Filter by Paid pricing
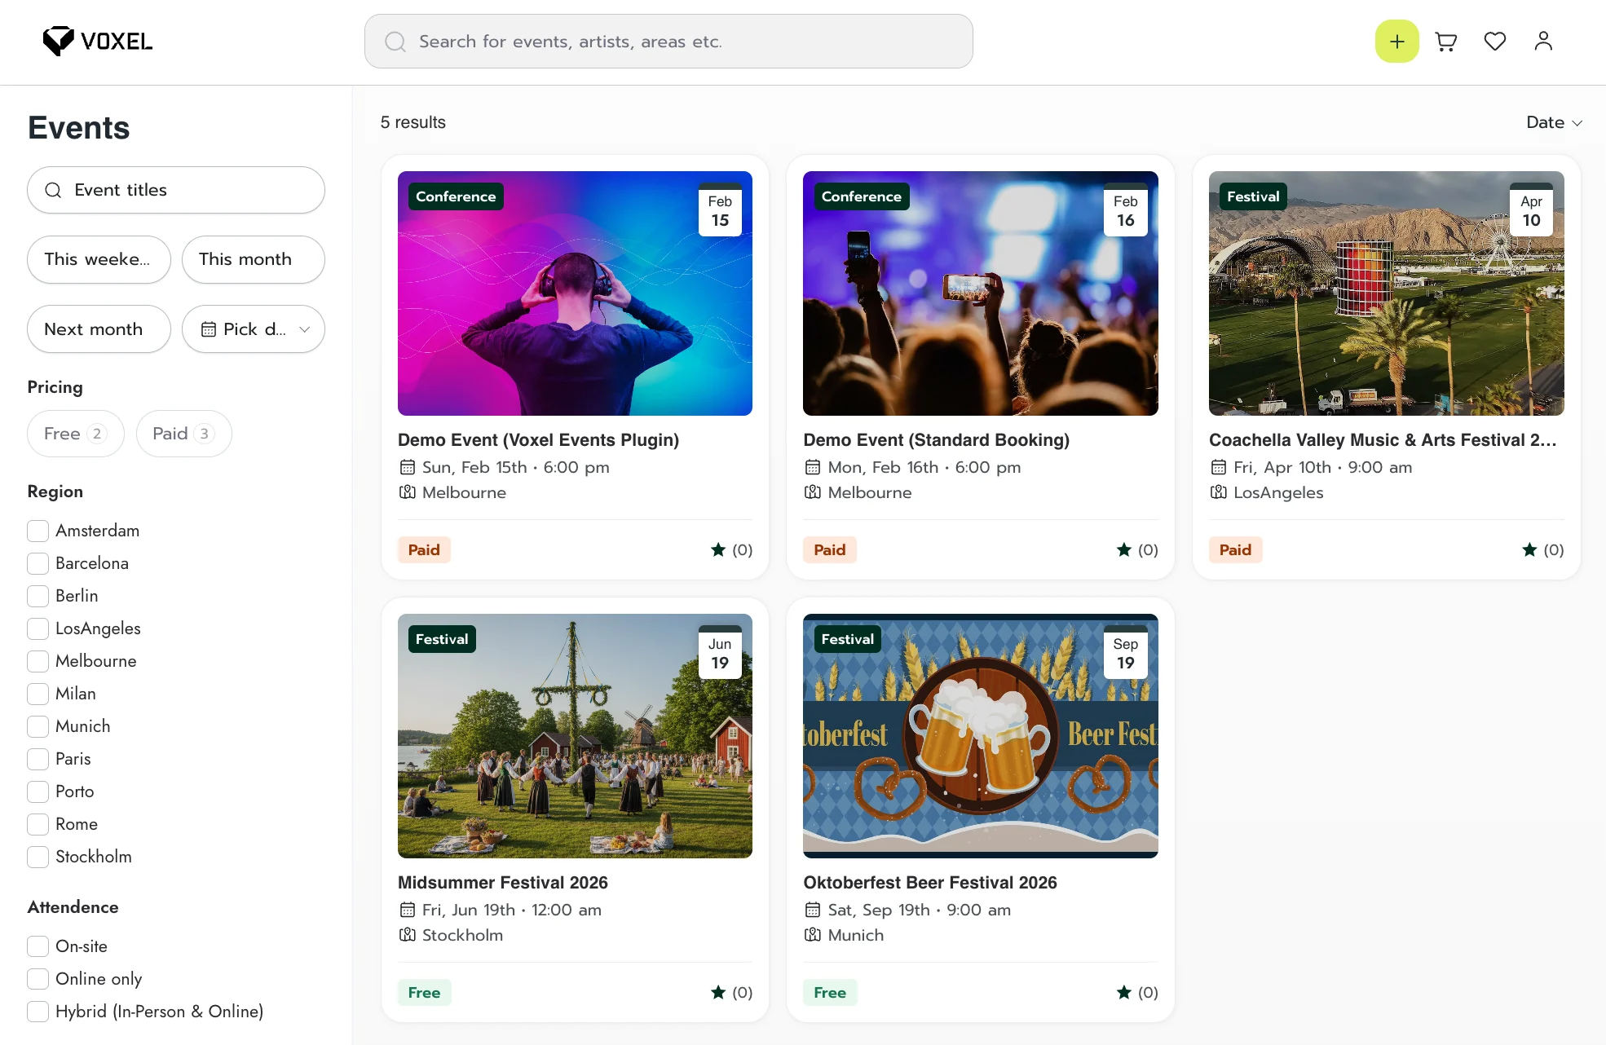1606x1045 pixels. [x=183, y=434]
